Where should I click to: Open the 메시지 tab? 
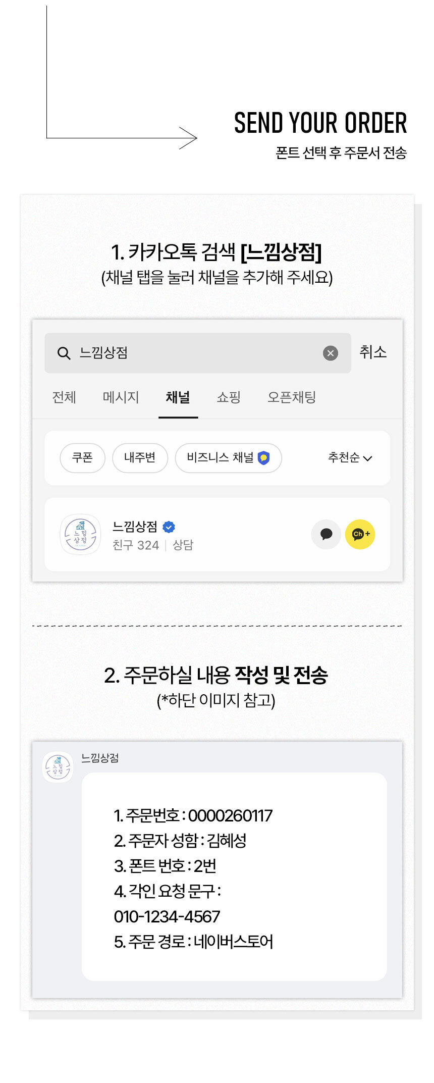121,397
